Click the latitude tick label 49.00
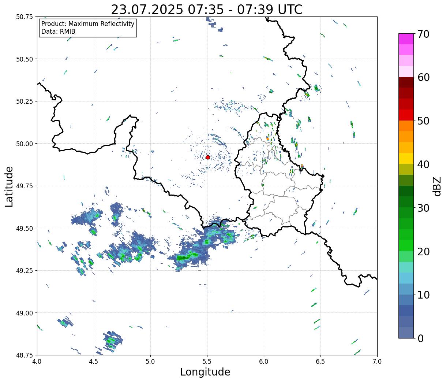 [25, 313]
